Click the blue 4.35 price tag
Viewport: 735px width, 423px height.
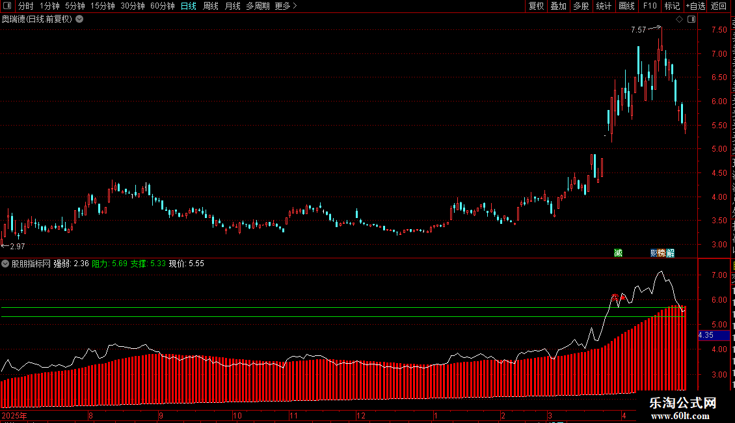coord(714,335)
